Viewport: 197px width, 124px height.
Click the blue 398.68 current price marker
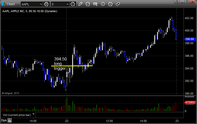pos(190,39)
